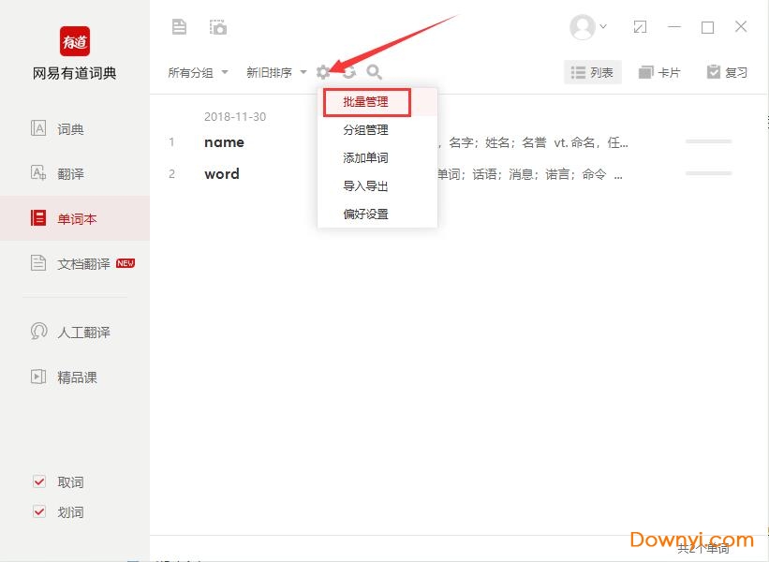Click the user avatar icon
Screen dimensions: 769x562
[x=583, y=27]
